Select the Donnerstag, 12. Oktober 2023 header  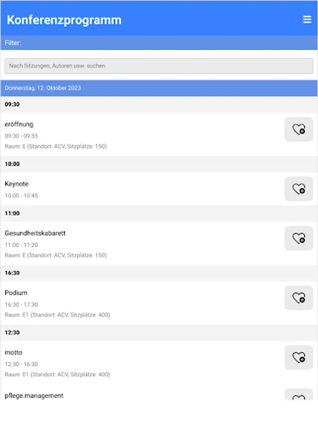pos(43,88)
